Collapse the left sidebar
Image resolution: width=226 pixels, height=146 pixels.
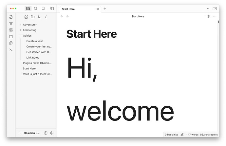[x=52, y=9]
